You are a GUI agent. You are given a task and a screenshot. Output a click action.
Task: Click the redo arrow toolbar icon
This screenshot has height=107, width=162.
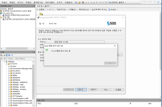[x=103, y=2]
